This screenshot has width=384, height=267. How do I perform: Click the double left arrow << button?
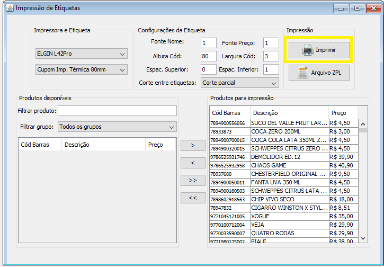point(193,198)
